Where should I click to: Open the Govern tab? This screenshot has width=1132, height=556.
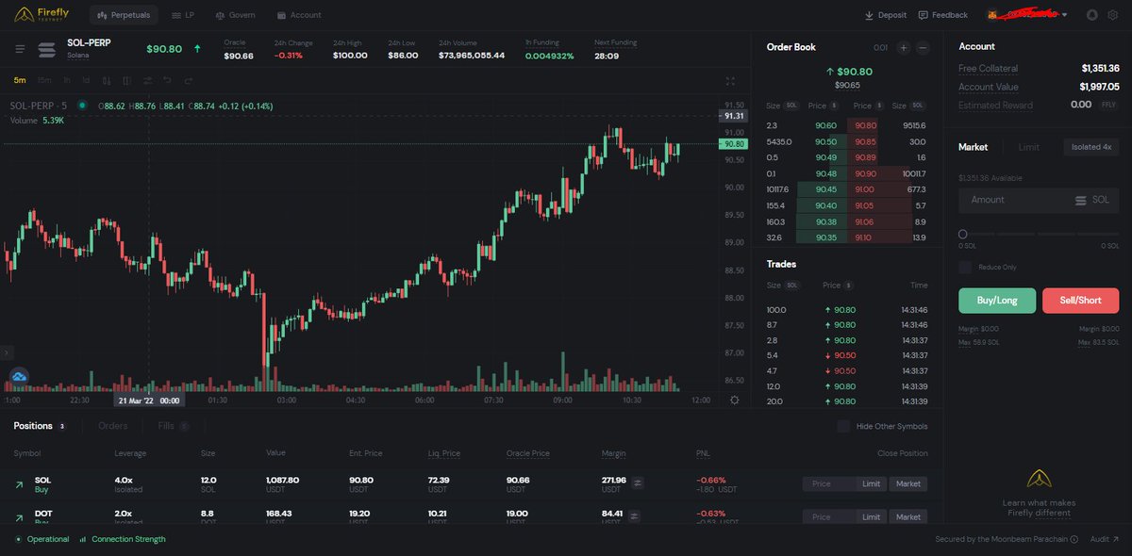(x=235, y=15)
